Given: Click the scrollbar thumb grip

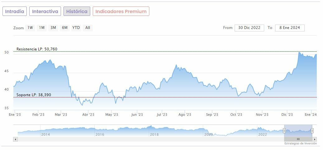Looking at the screenshot, I should pos(298,139).
